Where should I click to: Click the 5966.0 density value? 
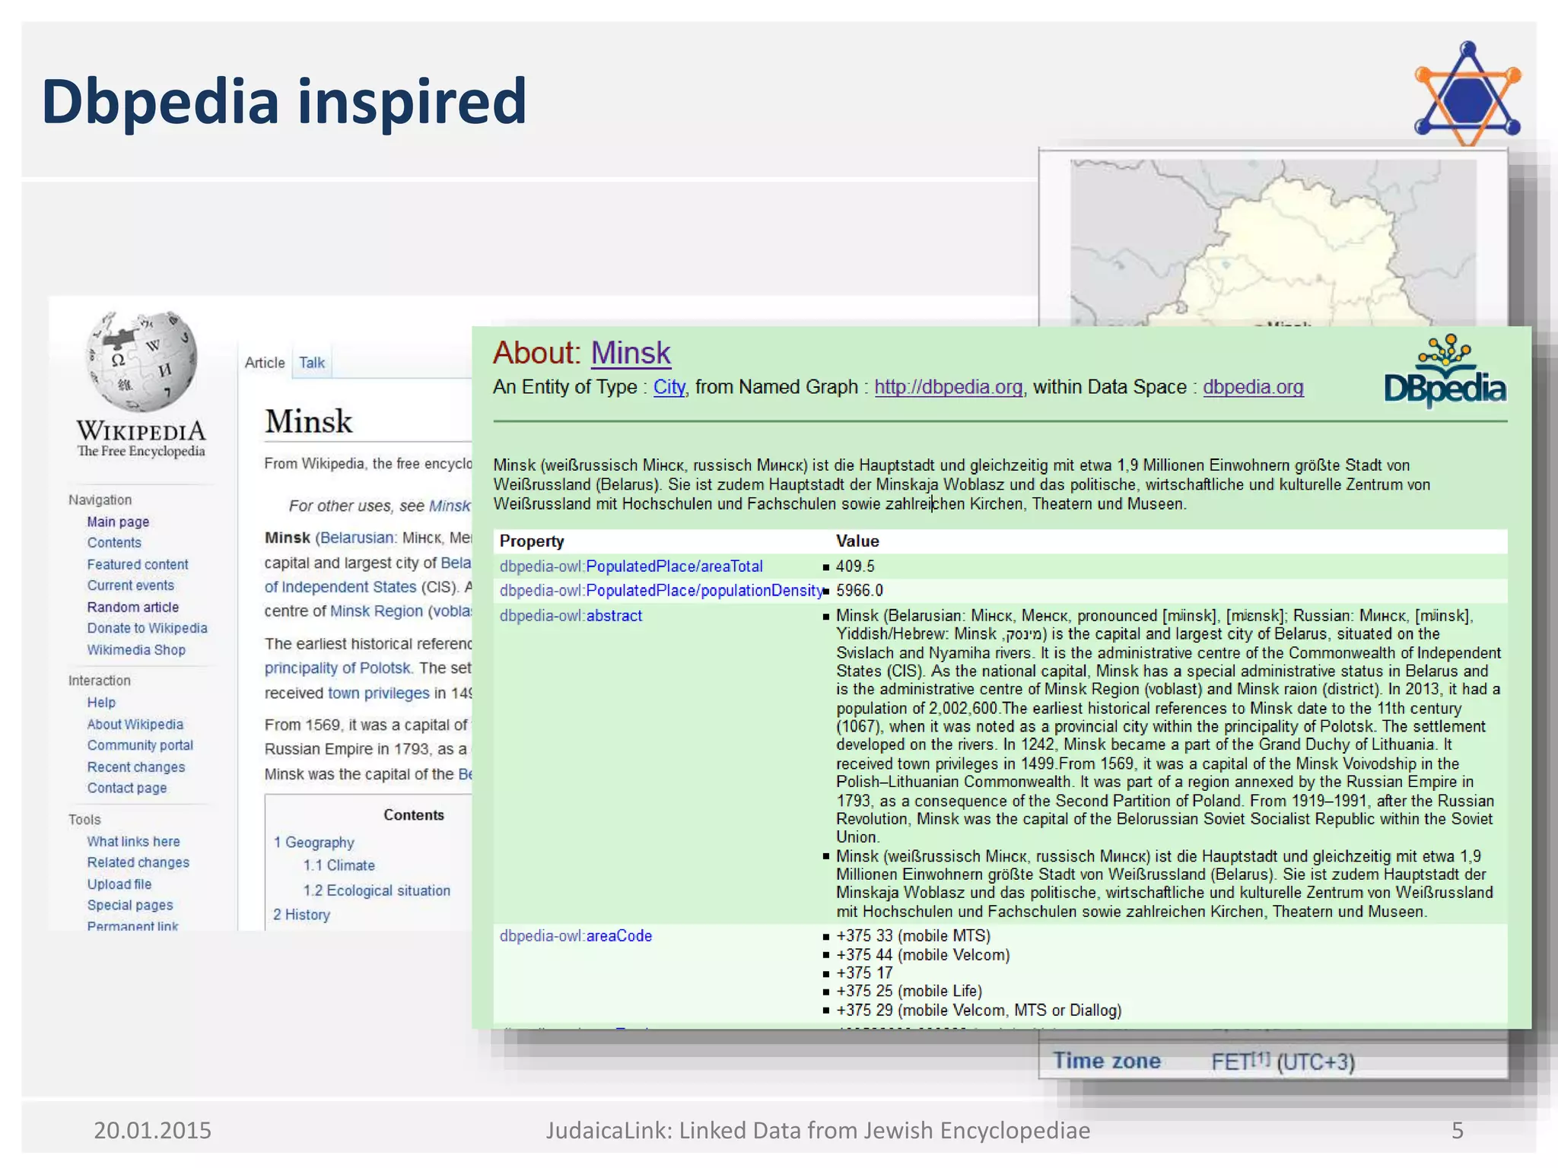coord(860,591)
